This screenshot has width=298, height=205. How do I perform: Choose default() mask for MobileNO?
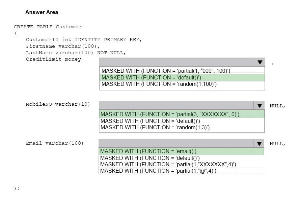tap(182, 121)
